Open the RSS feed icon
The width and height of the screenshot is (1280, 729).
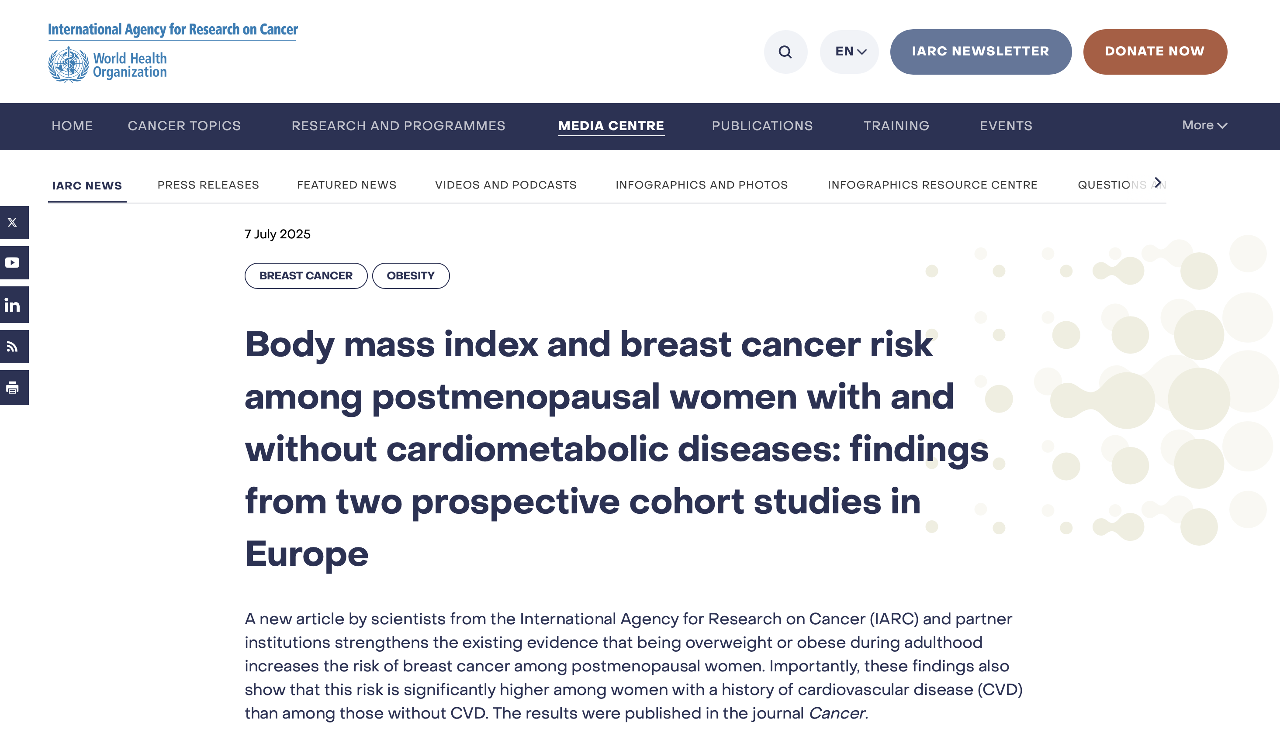(x=13, y=347)
